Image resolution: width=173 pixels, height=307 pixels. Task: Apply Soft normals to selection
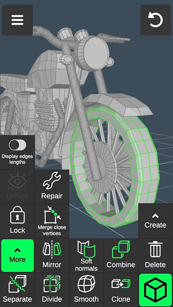pyautogui.click(x=86, y=255)
